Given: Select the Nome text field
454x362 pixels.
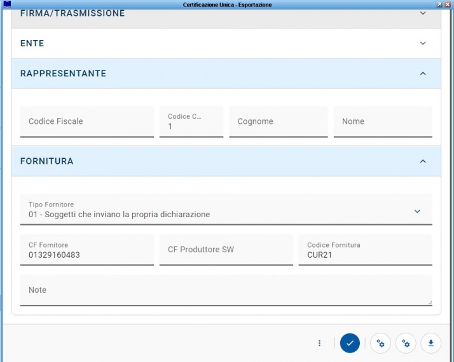Looking at the screenshot, I should (382, 121).
